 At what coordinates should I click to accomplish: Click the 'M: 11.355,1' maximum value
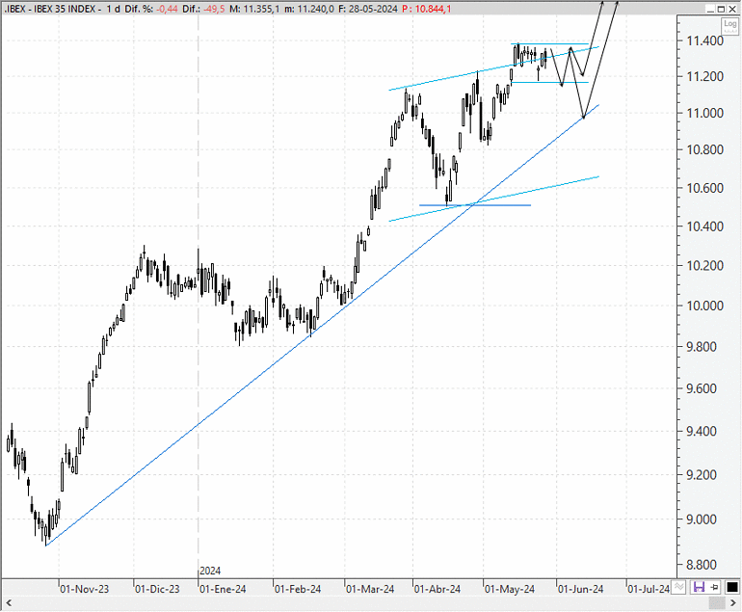coord(254,9)
